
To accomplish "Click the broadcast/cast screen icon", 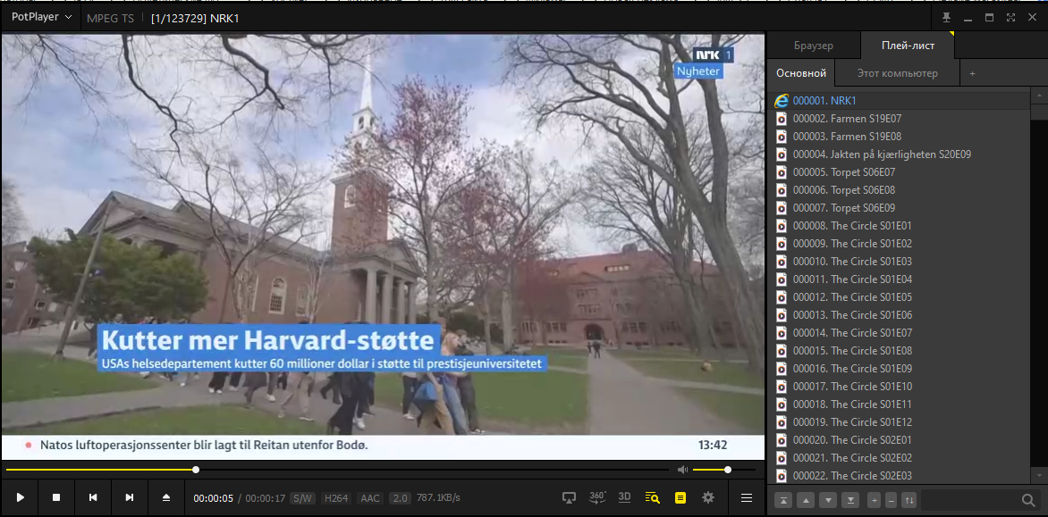I will coord(569,497).
